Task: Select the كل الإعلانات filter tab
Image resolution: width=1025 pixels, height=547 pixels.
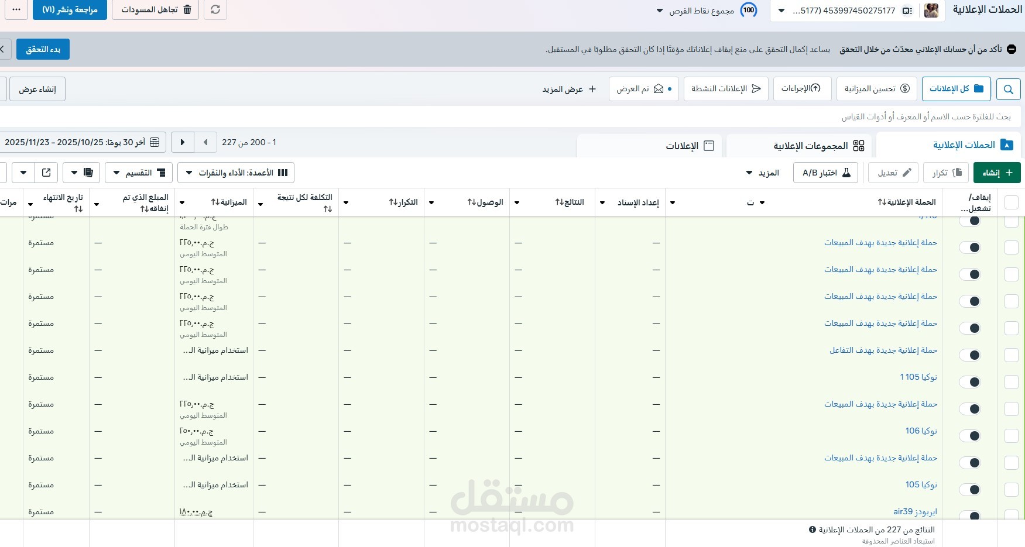Action: [957, 88]
